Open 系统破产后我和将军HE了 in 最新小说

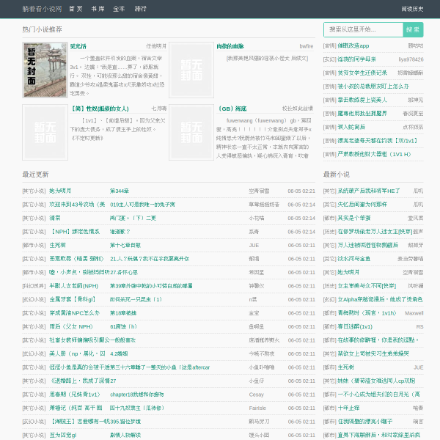pyautogui.click(x=369, y=191)
